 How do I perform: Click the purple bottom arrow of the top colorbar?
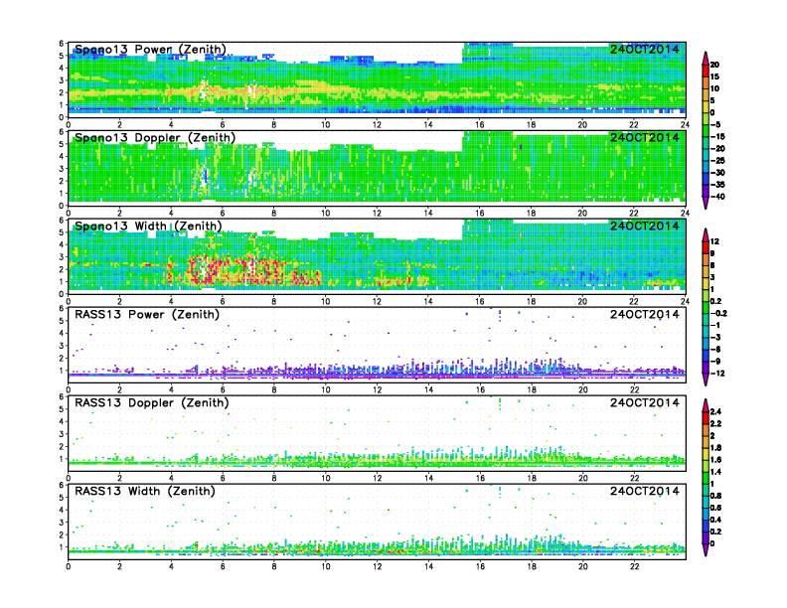(x=706, y=203)
